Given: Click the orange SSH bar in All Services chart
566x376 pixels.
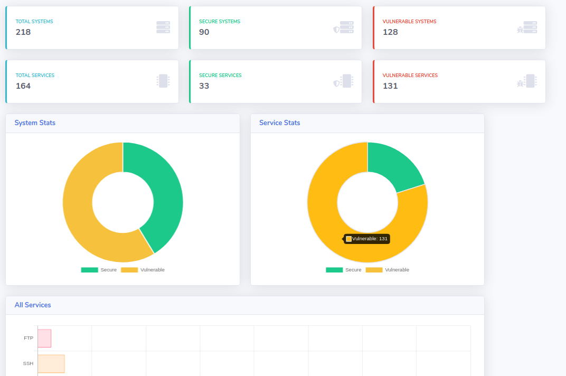Looking at the screenshot, I should pyautogui.click(x=51, y=364).
